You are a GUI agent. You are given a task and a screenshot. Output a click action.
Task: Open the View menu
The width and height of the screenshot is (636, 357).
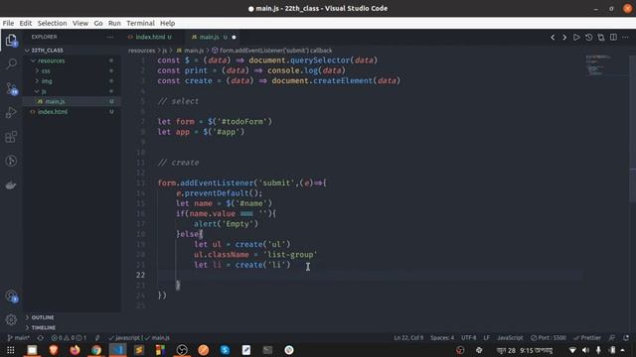80,23
